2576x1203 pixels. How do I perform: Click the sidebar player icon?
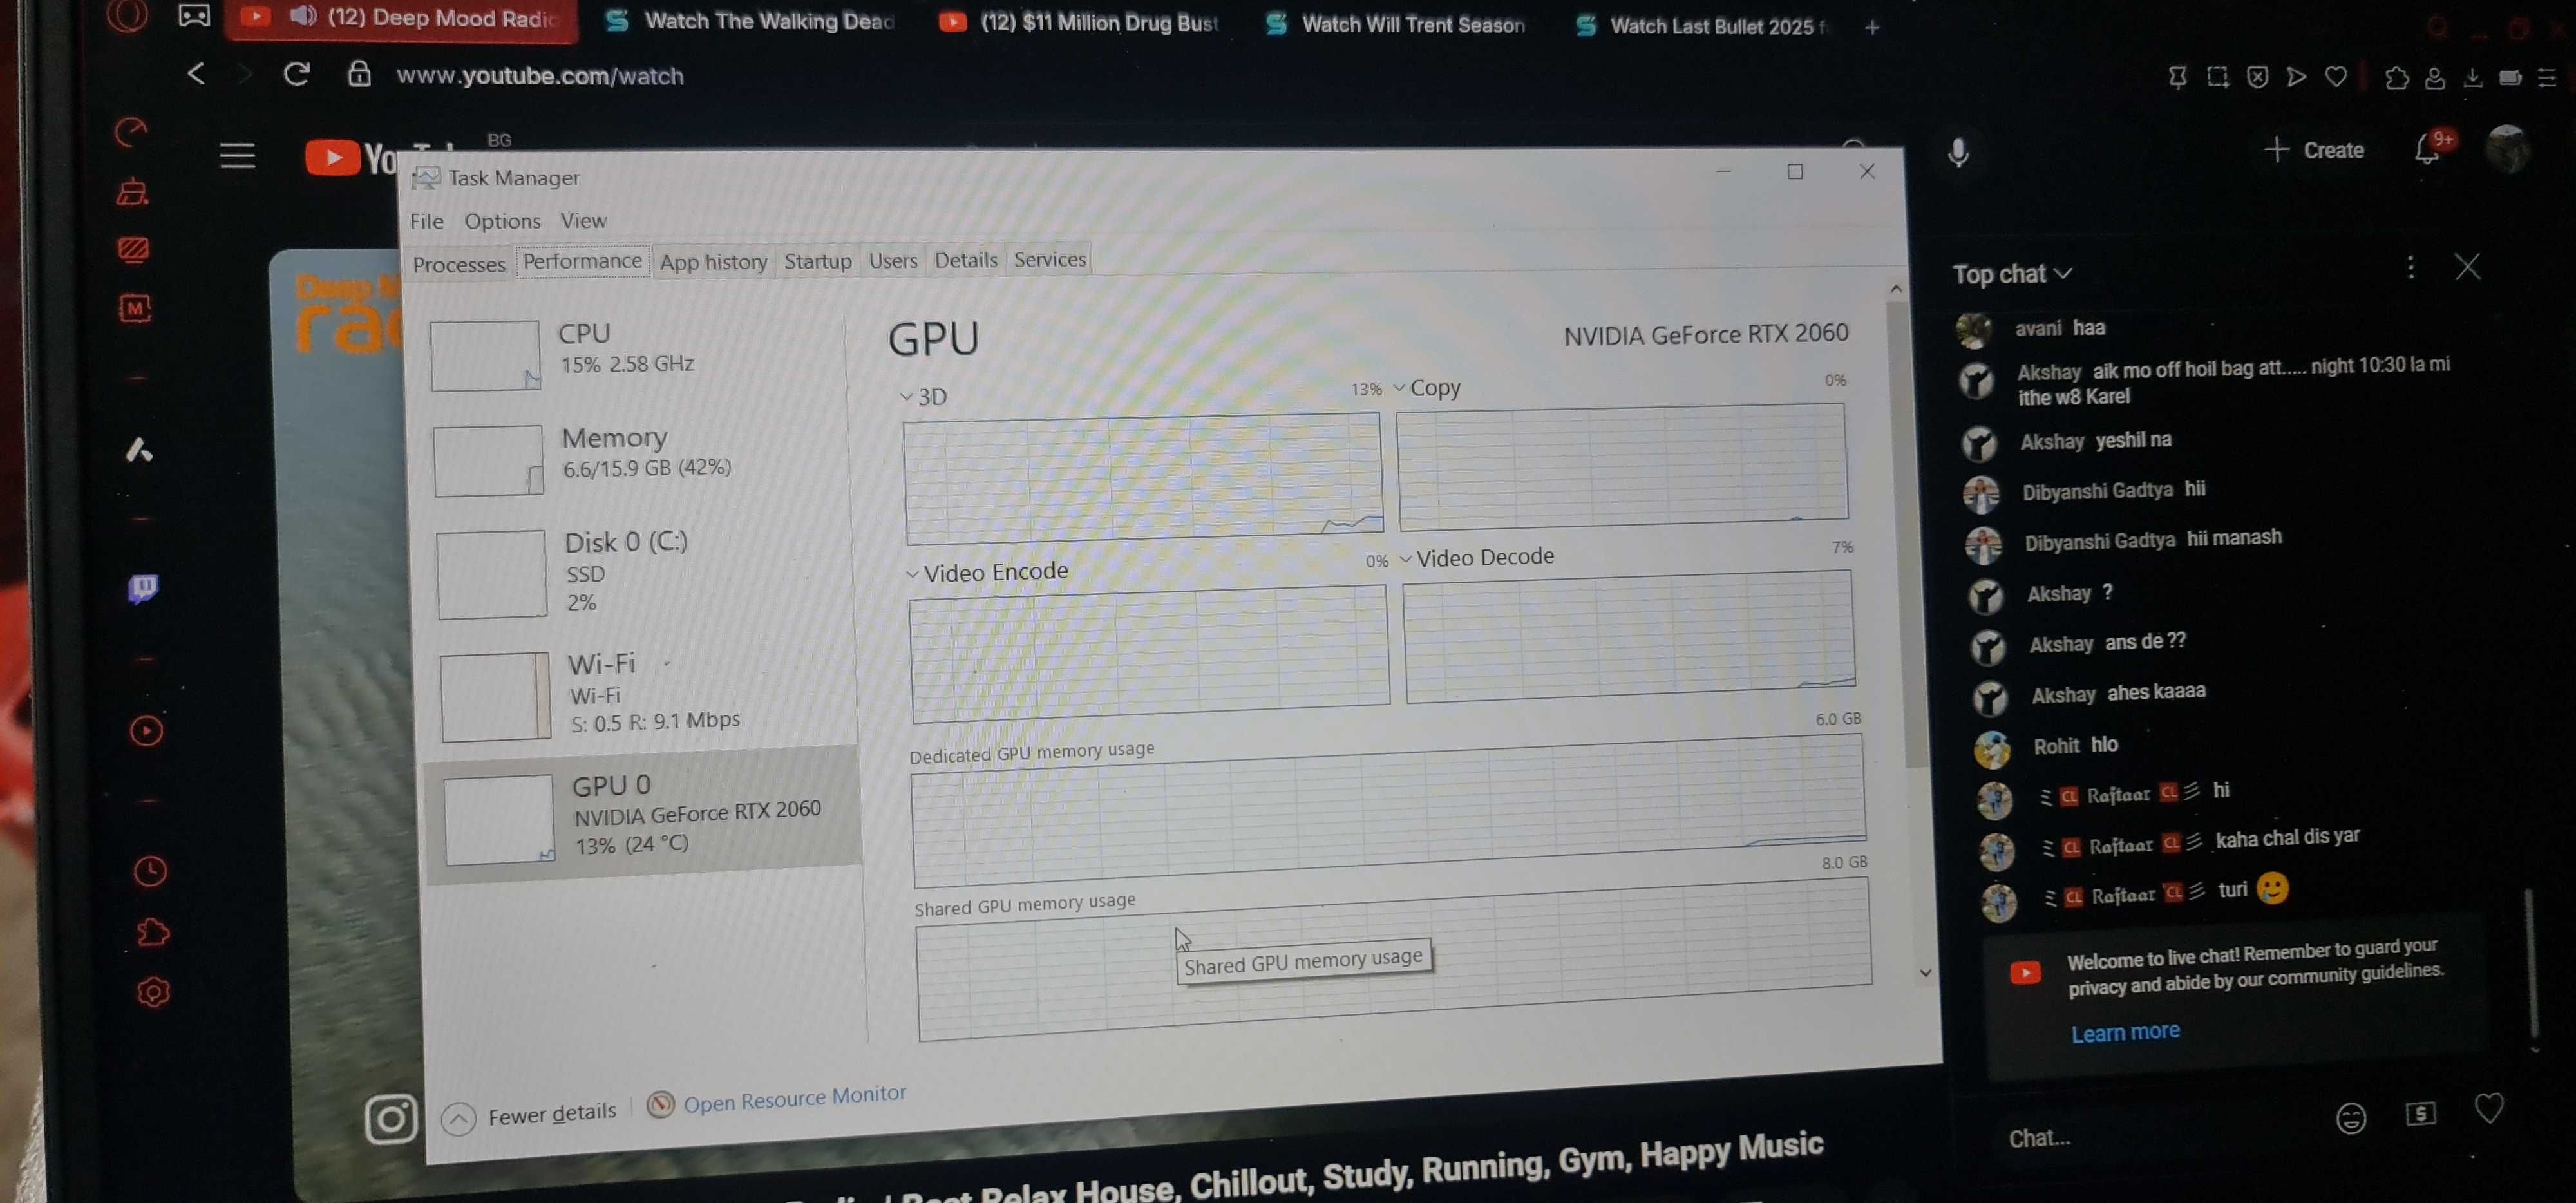[146, 731]
